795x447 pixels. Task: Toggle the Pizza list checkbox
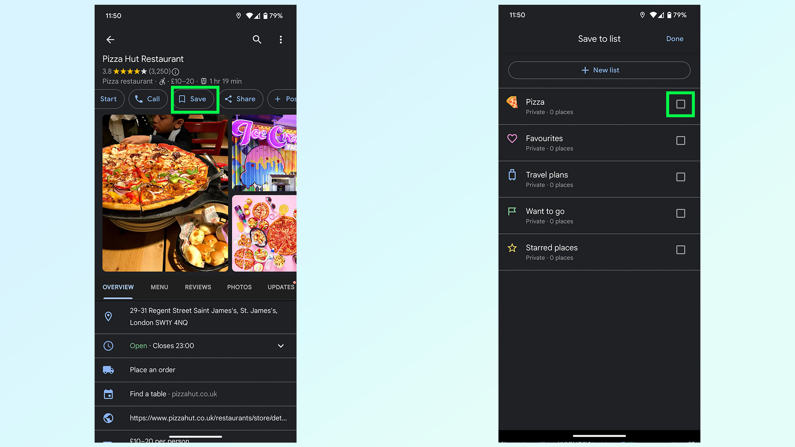click(x=681, y=104)
